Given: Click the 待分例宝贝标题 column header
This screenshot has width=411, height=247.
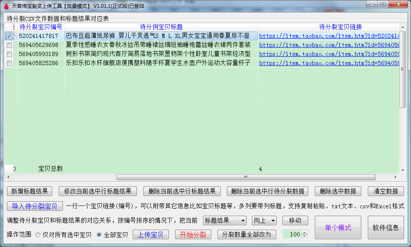Looking at the screenshot, I should point(161,27).
